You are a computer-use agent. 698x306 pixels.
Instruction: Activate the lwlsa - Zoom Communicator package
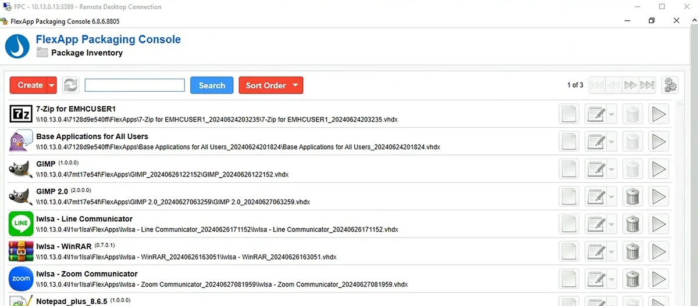(659, 279)
